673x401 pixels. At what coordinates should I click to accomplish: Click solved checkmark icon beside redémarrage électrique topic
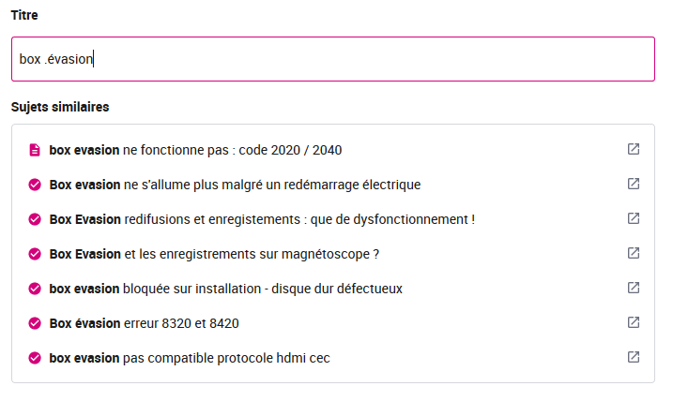(35, 185)
